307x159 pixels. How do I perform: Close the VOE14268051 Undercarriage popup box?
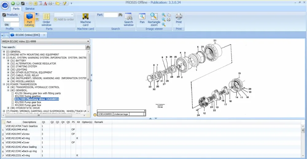(145, 111)
